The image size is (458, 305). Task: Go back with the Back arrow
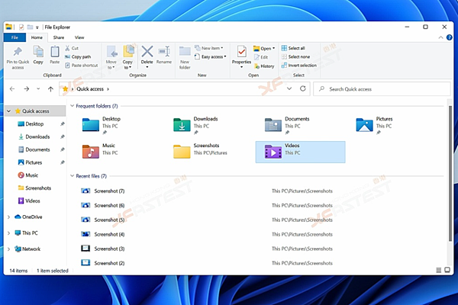(x=12, y=88)
